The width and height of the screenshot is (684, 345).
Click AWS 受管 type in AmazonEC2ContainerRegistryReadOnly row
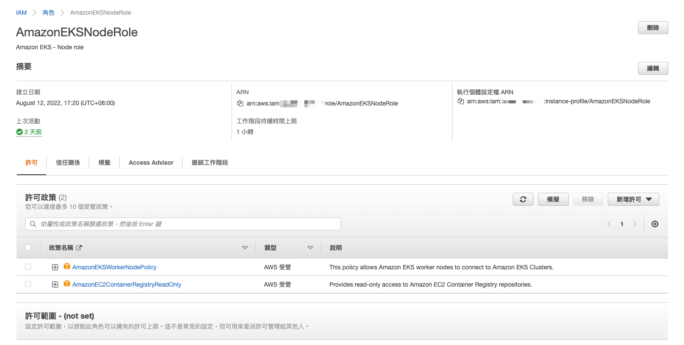(277, 284)
